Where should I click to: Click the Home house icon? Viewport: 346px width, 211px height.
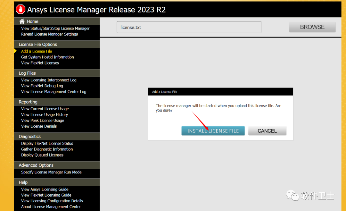(22, 21)
